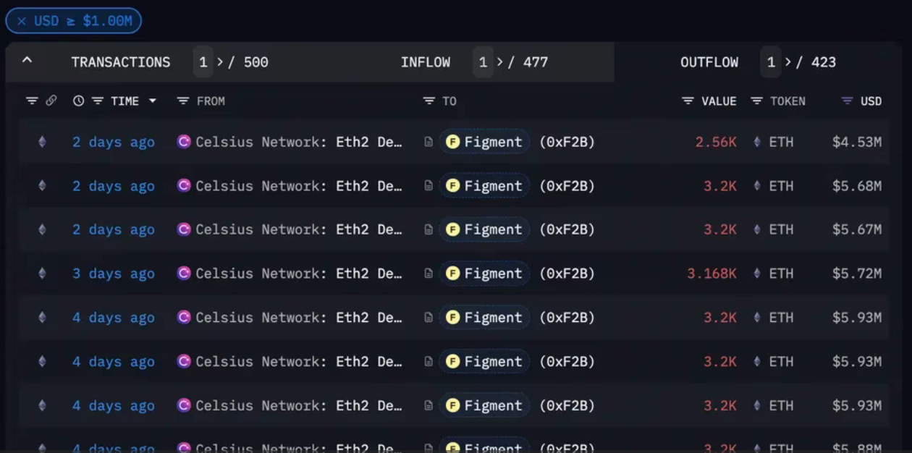Image resolution: width=912 pixels, height=453 pixels.
Task: Click the OUTFLOW page number input
Action: click(771, 62)
